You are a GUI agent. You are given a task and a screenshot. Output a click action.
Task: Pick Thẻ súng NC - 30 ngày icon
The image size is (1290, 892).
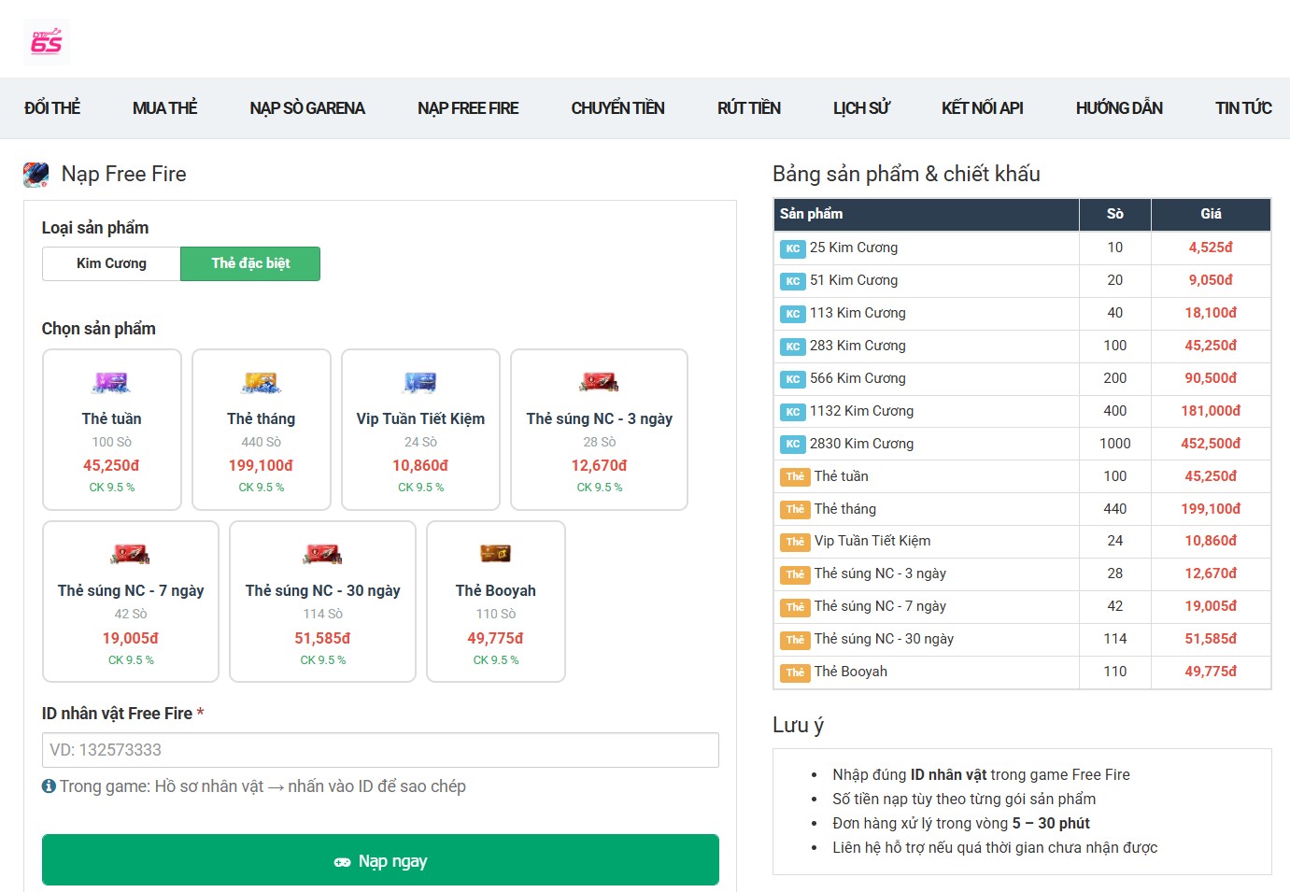pyautogui.click(x=322, y=555)
